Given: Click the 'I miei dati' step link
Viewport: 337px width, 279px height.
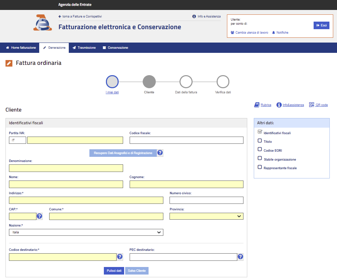Looking at the screenshot, I should [x=112, y=92].
